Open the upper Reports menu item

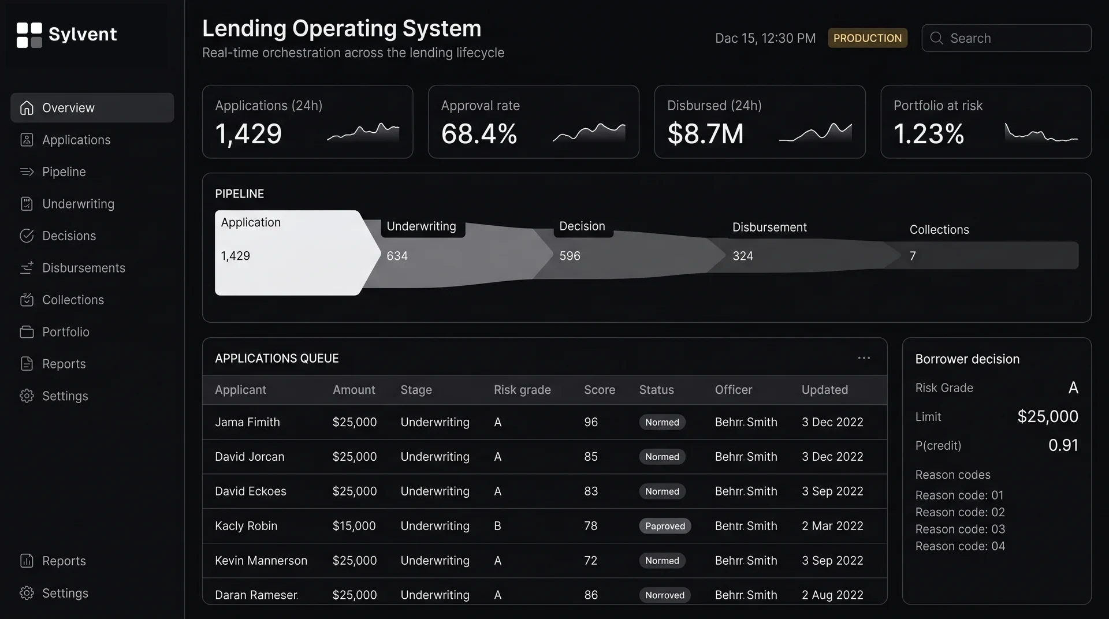point(92,364)
